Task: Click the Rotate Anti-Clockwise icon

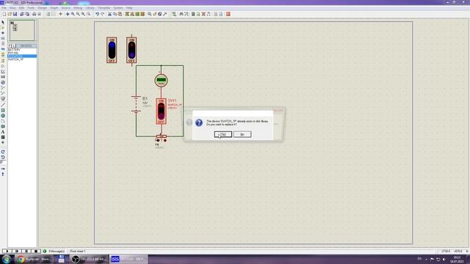Action: (x=3, y=157)
